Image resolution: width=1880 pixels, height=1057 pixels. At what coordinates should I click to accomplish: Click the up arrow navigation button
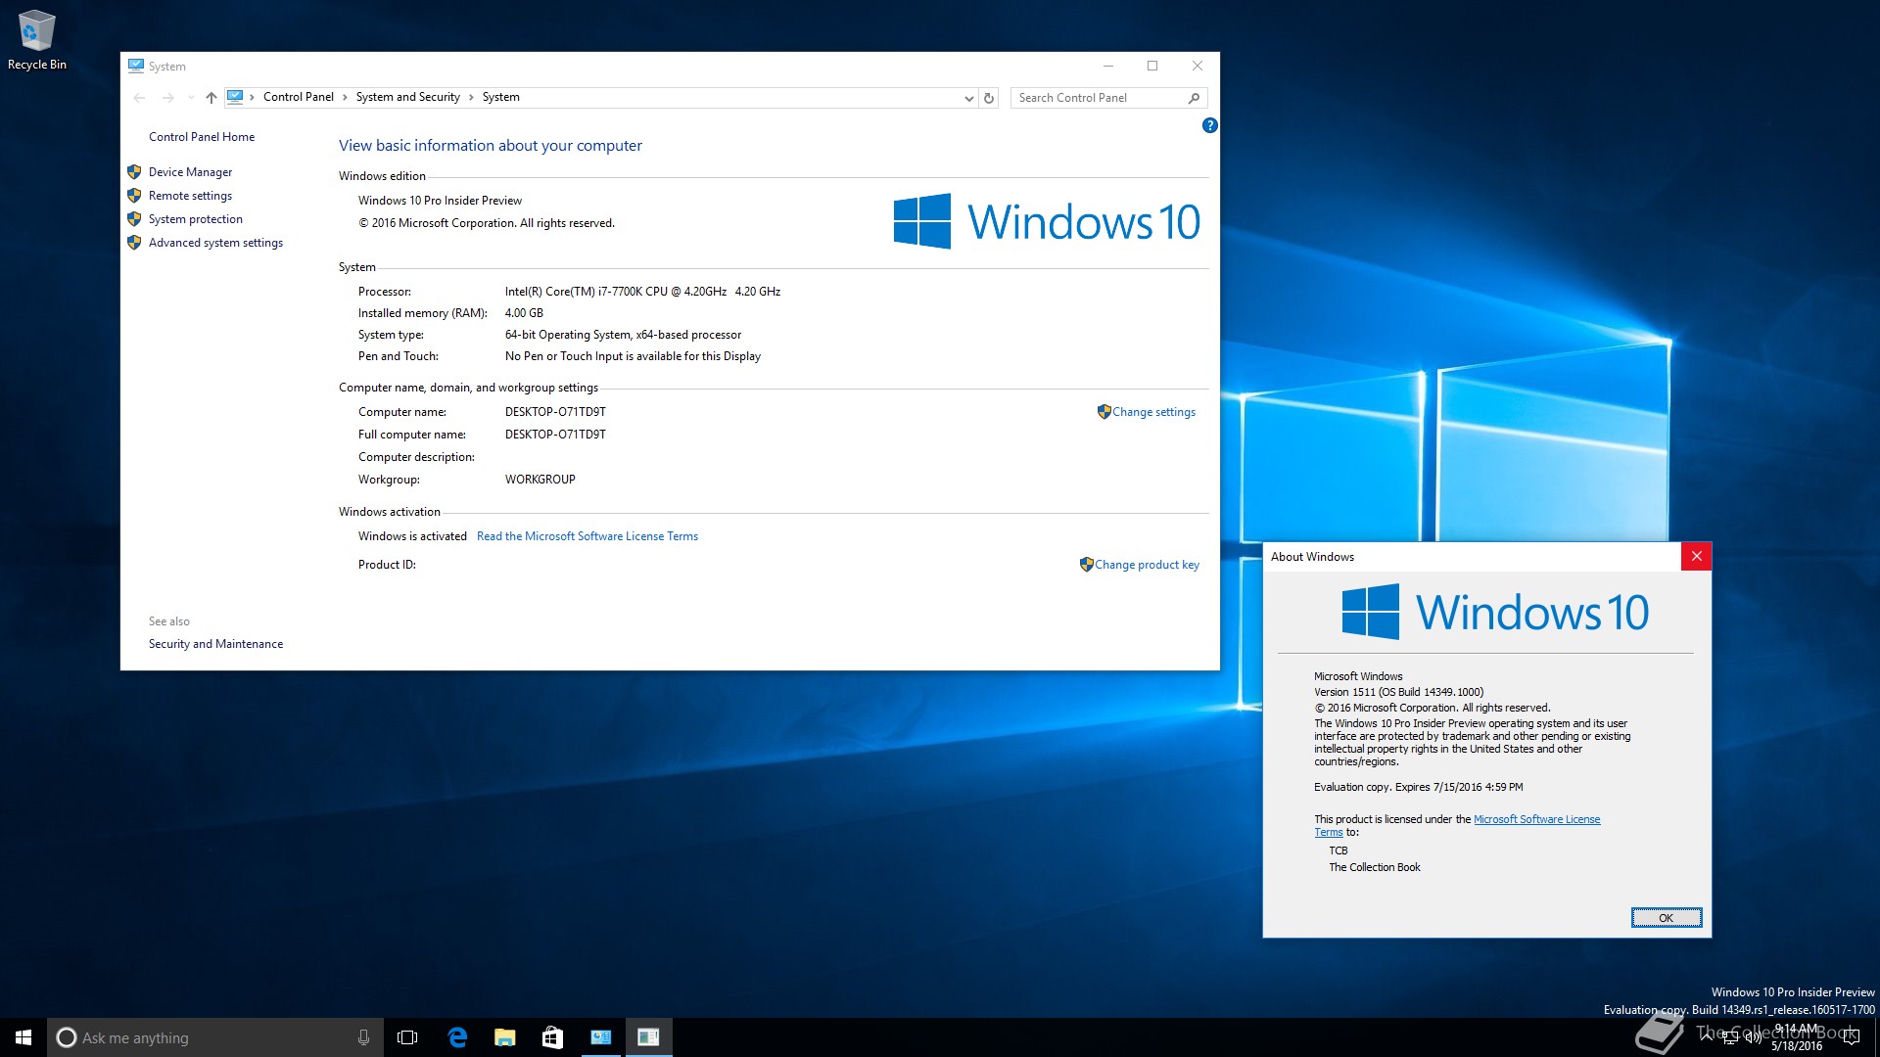tap(211, 98)
